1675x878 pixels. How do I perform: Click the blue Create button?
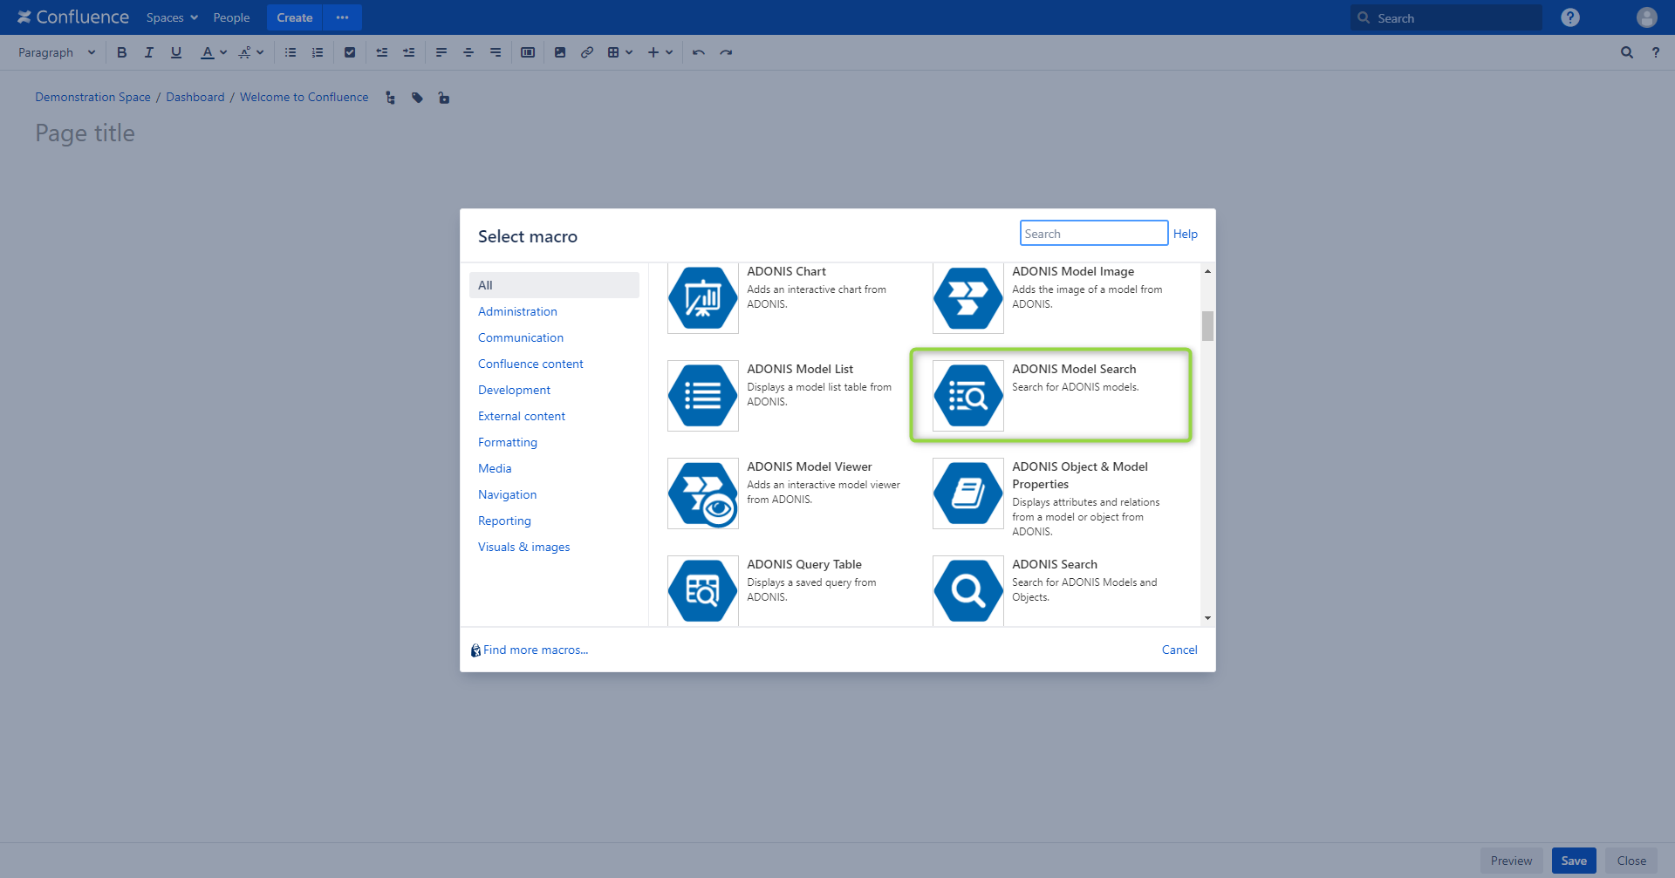pyautogui.click(x=295, y=17)
